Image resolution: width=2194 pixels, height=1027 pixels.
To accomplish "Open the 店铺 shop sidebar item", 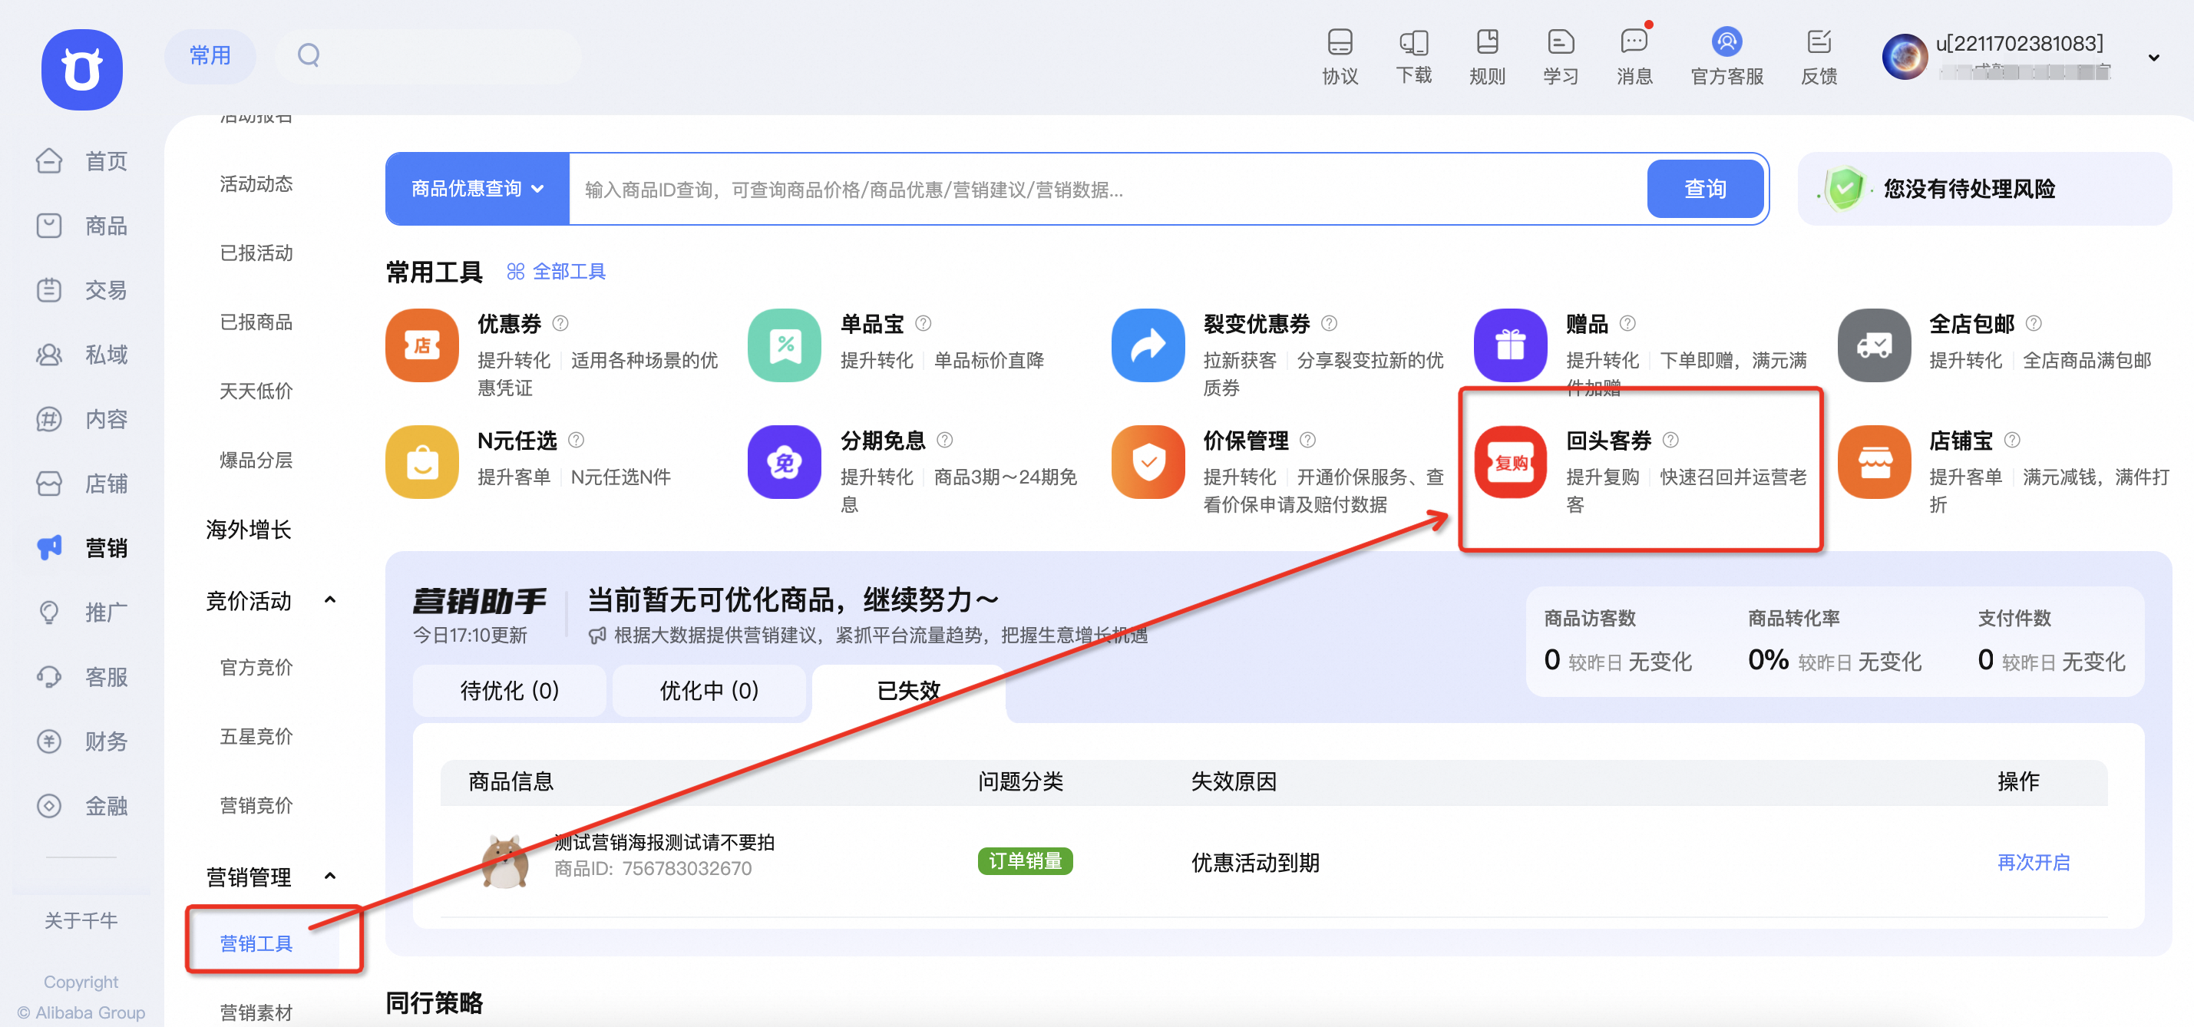I will pos(82,484).
